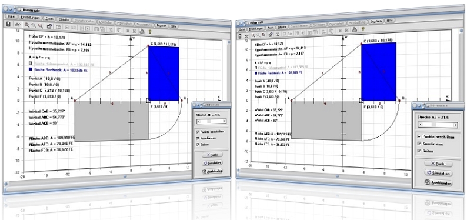Click right arrow of Strecke AB slider, right panel
The width and height of the screenshot is (467, 220).
pos(455,125)
